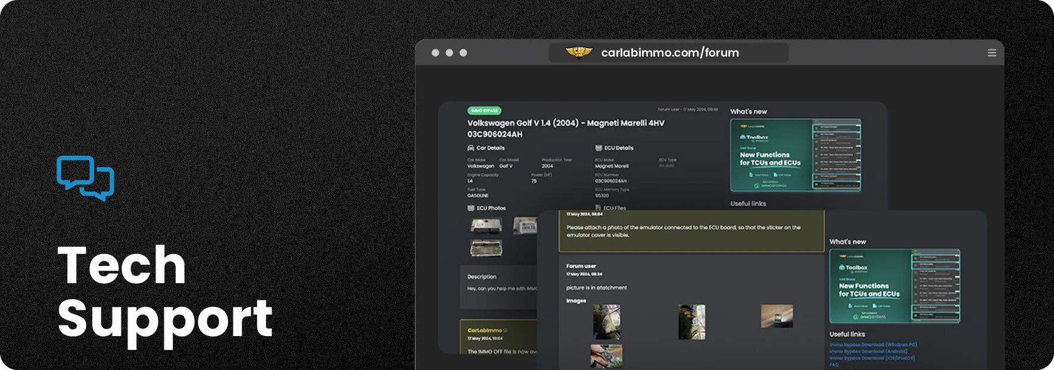Open the FAQ link under Useful links

point(834,365)
